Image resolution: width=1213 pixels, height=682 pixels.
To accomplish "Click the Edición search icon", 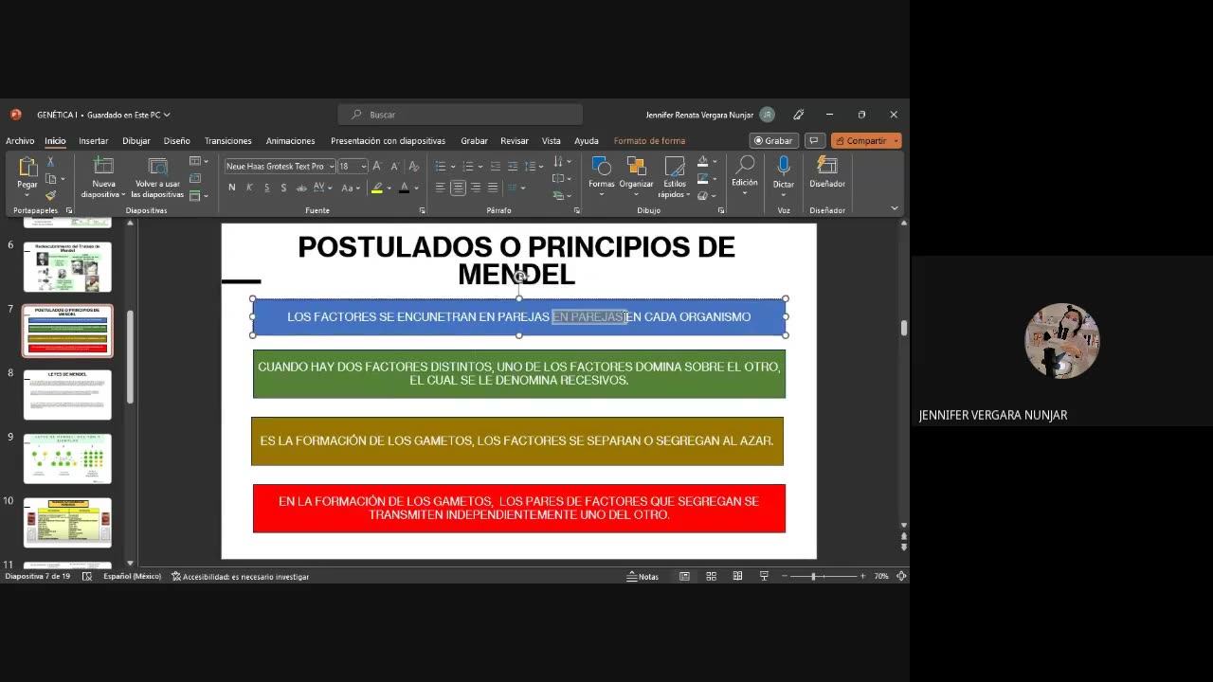I will point(745,166).
